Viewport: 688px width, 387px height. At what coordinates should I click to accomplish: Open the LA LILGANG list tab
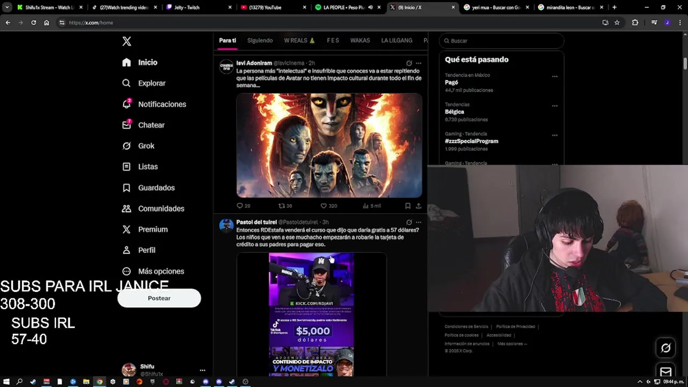[x=397, y=40]
